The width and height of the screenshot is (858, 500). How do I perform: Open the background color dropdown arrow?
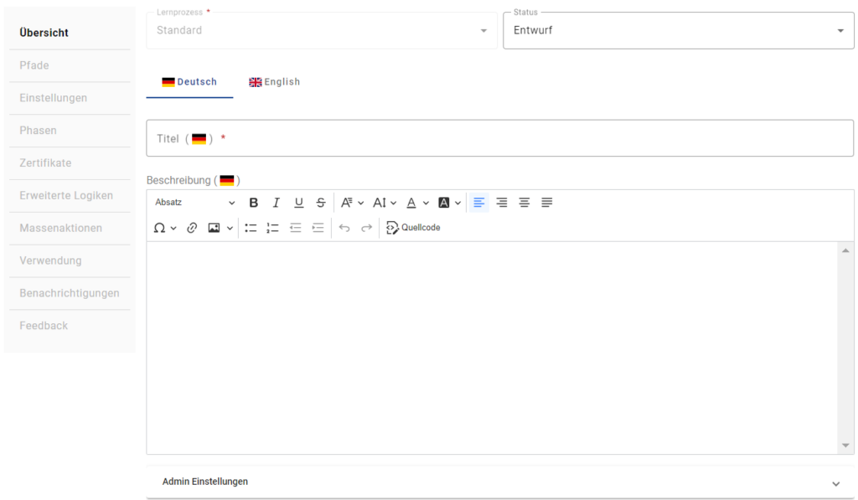pos(457,204)
